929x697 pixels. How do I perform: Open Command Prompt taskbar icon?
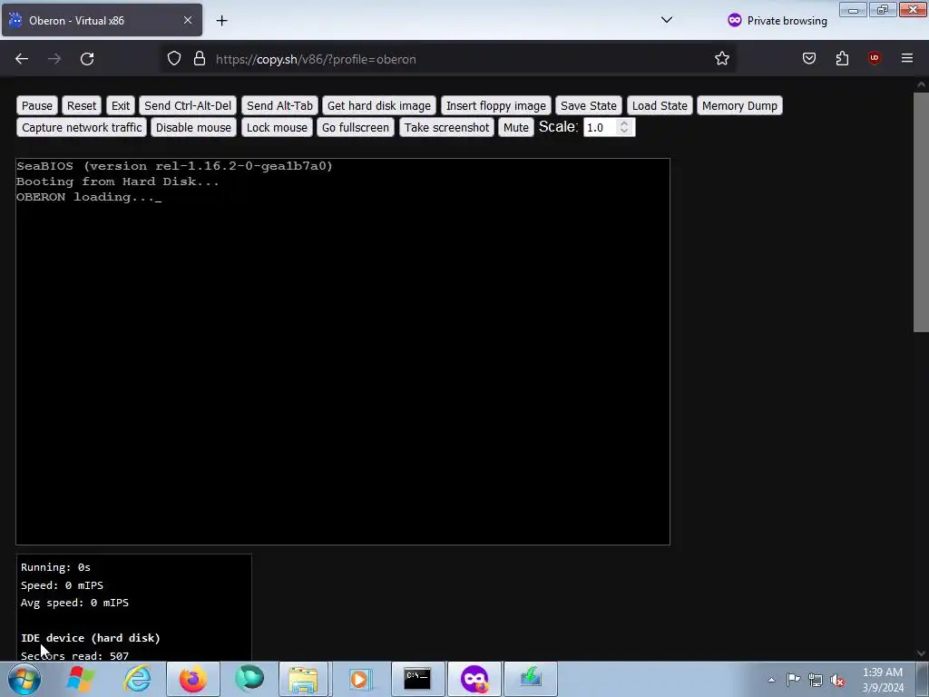[417, 679]
